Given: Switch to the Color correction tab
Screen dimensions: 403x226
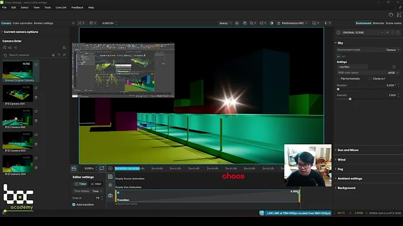Looking at the screenshot, I should (x=22, y=23).
